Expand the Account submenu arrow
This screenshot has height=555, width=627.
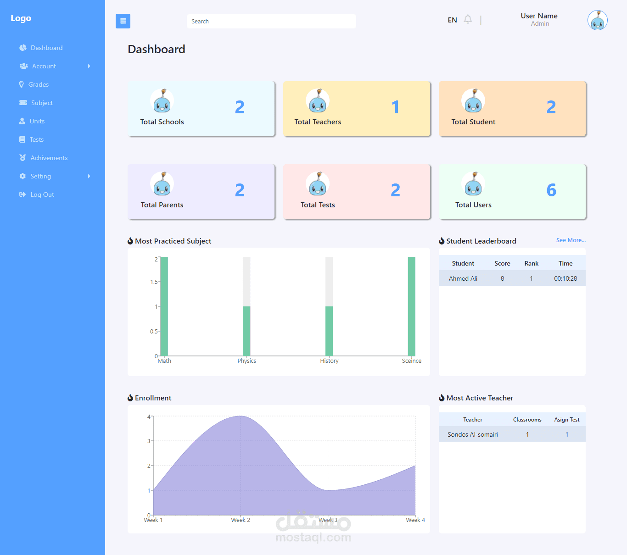tap(89, 66)
